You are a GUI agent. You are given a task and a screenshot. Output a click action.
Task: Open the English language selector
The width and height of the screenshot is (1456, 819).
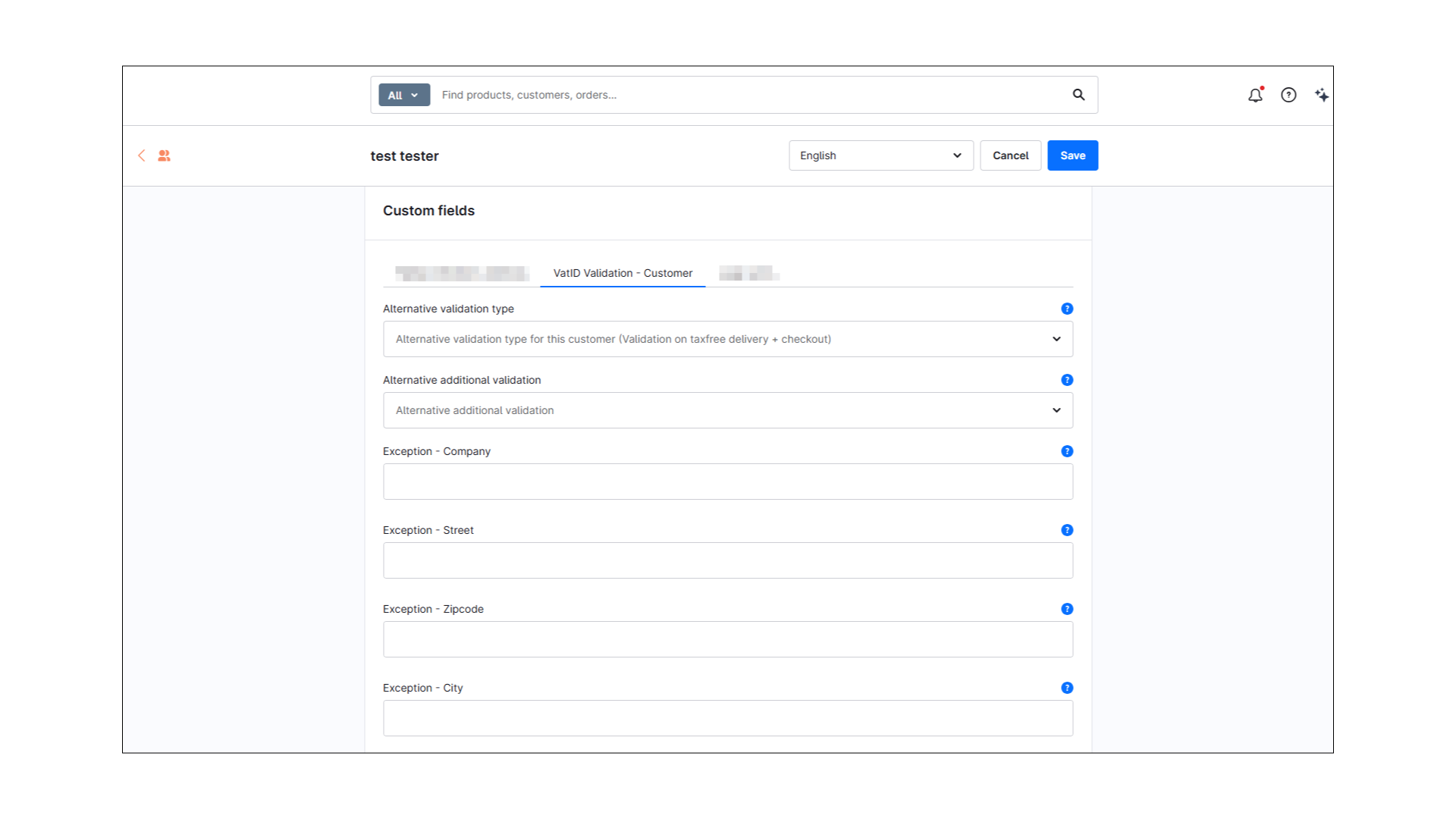(x=880, y=155)
